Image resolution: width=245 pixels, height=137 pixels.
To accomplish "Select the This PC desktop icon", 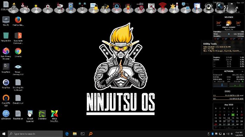I will (x=6, y=21).
